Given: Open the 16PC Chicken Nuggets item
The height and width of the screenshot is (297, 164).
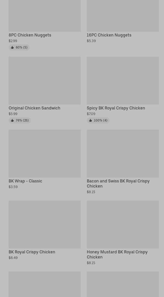Looking at the screenshot, I should pos(109,35).
